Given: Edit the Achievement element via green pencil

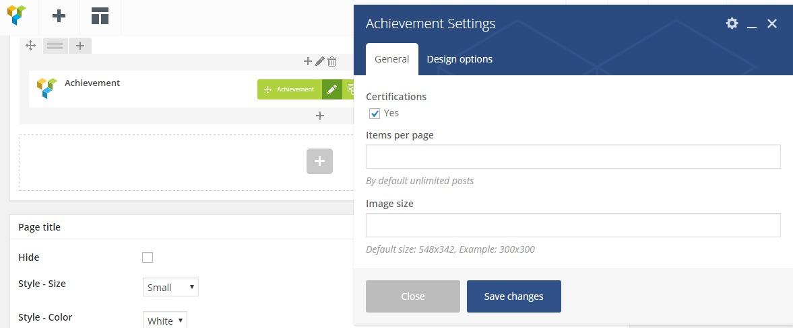Looking at the screenshot, I should 331,89.
